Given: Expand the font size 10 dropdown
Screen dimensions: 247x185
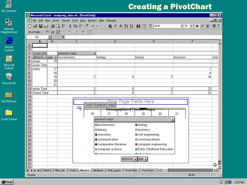Looking at the screenshot, I should 191,26.
